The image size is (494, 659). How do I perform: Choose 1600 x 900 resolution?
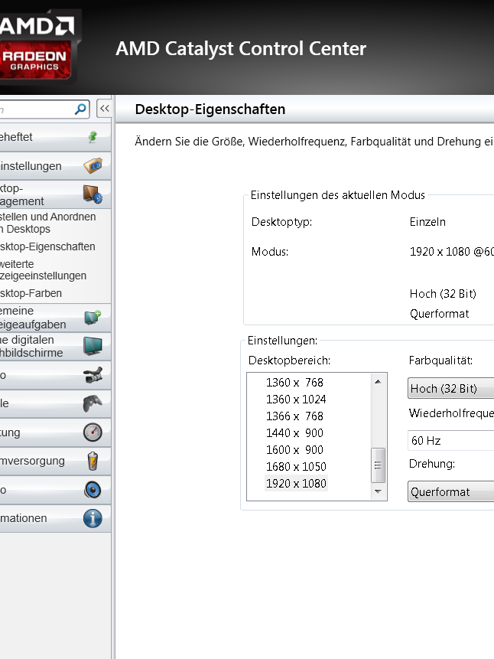294,450
